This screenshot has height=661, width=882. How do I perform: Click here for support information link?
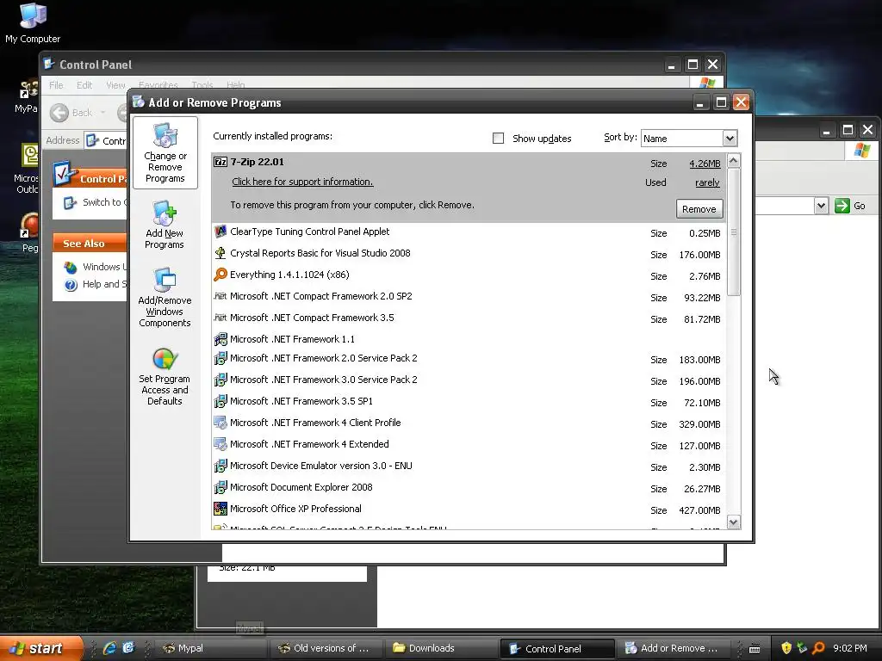[x=302, y=182]
